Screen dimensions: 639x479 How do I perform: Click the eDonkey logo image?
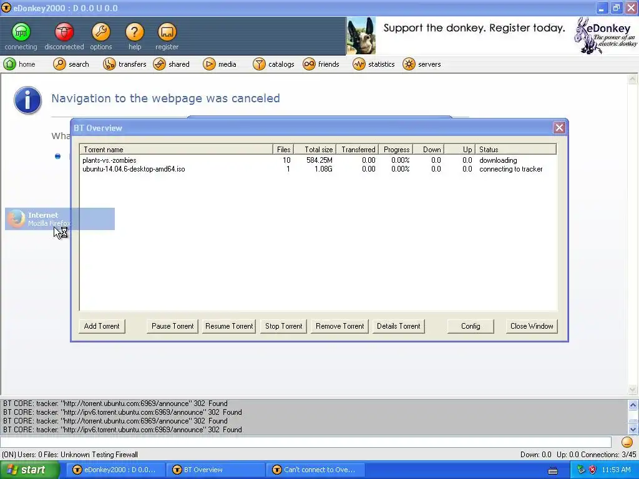[605, 36]
